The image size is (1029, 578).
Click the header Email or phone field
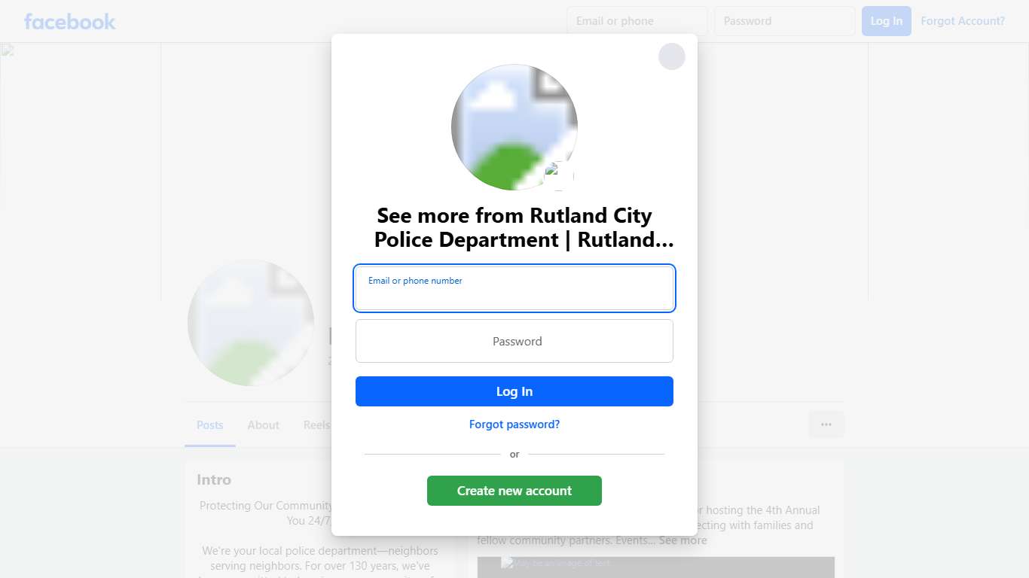[x=637, y=21]
